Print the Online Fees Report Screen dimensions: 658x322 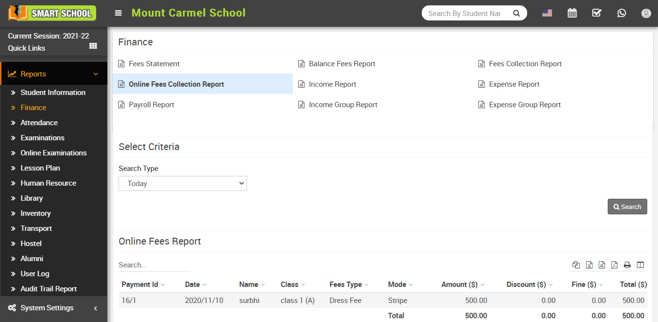click(x=627, y=265)
